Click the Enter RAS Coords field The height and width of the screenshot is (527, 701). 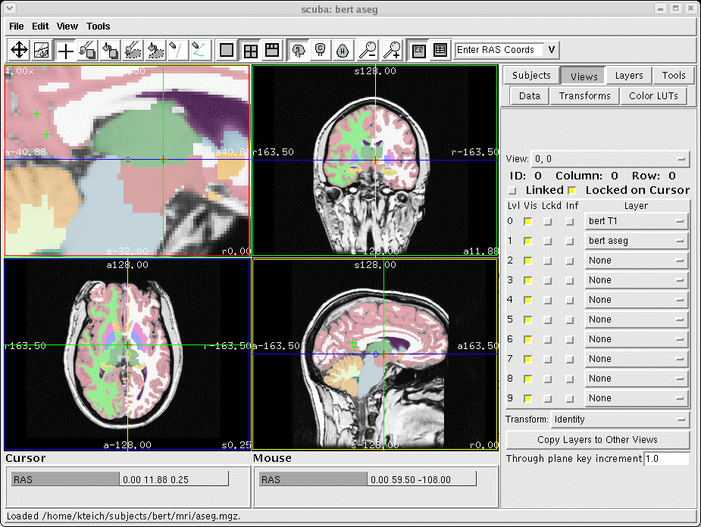pos(498,50)
